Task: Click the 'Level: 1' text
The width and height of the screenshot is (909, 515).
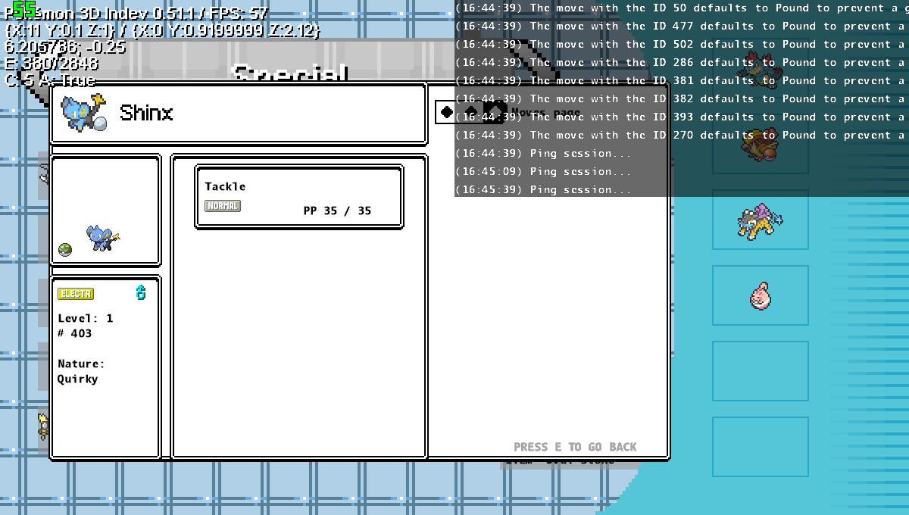Action: click(x=86, y=318)
